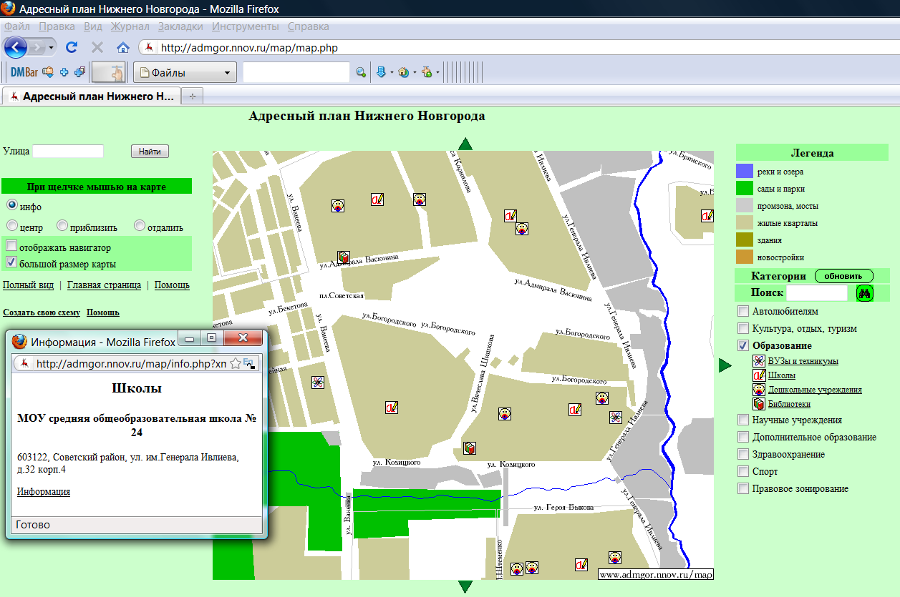
Task: Click the stop loading X icon
Action: click(x=97, y=48)
